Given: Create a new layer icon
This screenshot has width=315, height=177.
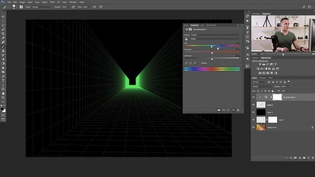Looking at the screenshot, I should pyautogui.click(x=309, y=158).
